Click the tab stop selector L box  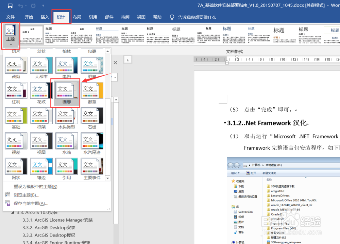pyautogui.click(x=128, y=60)
